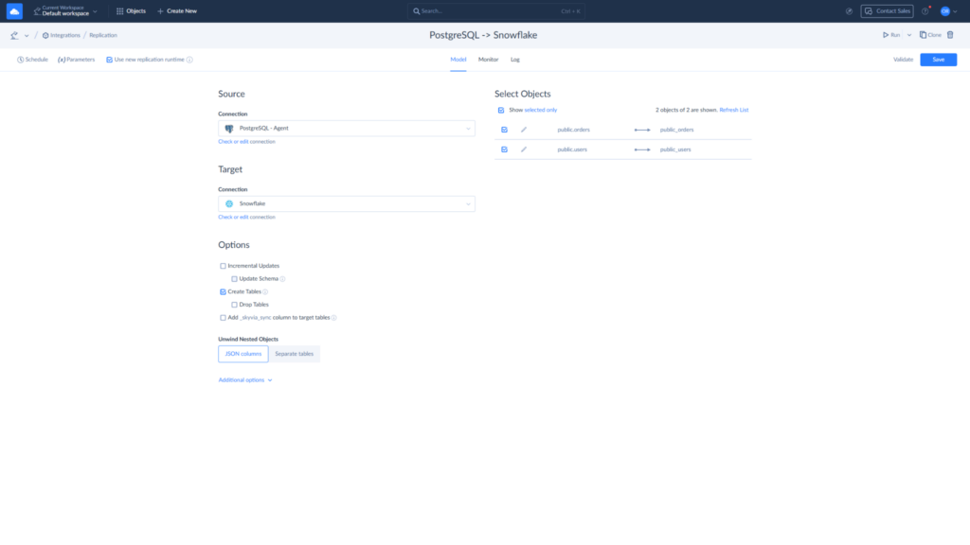
Task: Open the Objects grid menu
Action: 131,11
